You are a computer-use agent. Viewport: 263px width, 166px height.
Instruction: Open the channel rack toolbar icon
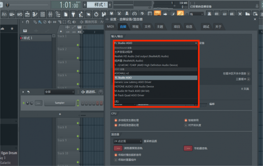click(43, 14)
